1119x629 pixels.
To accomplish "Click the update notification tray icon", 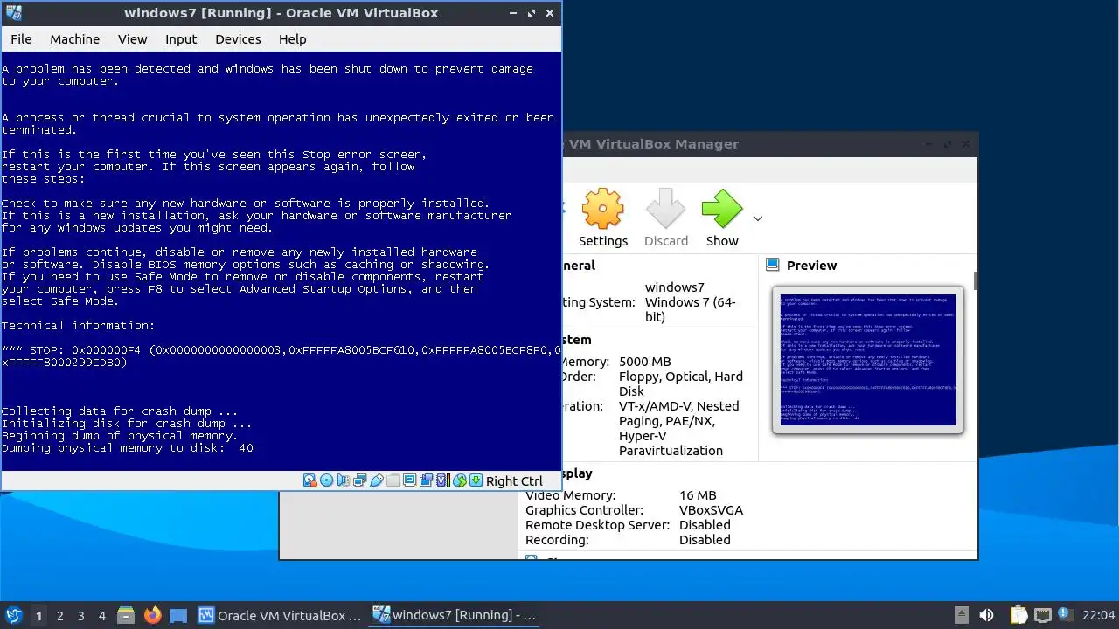I will pos(1066,615).
